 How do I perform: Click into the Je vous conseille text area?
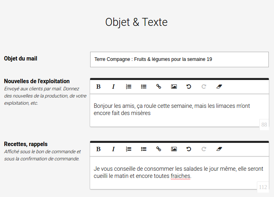coord(179,173)
